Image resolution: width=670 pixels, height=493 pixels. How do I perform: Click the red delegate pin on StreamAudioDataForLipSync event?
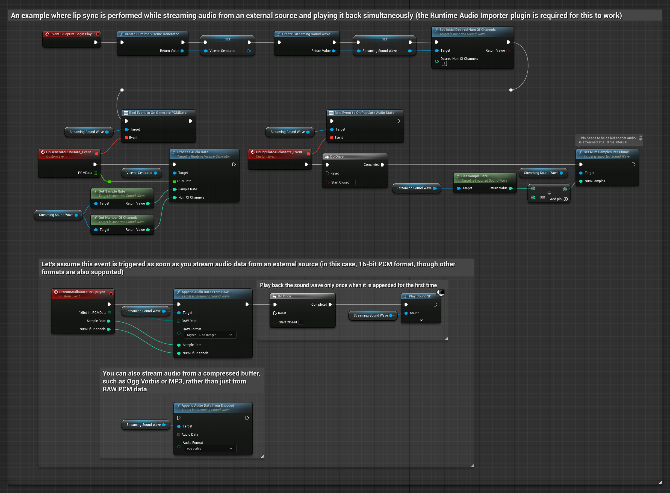click(111, 294)
